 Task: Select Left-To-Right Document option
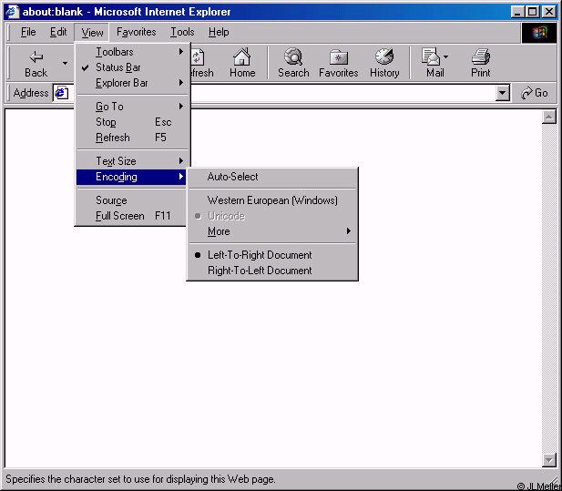coord(260,255)
